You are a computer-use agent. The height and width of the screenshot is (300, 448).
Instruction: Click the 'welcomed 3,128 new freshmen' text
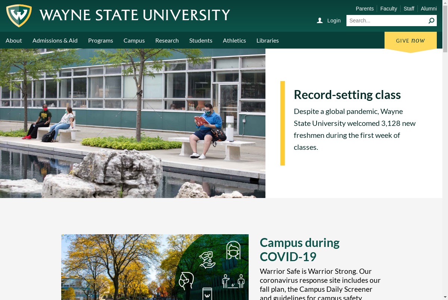coord(355,129)
